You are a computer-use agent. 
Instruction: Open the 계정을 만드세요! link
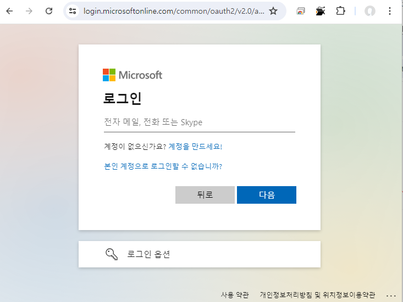195,147
